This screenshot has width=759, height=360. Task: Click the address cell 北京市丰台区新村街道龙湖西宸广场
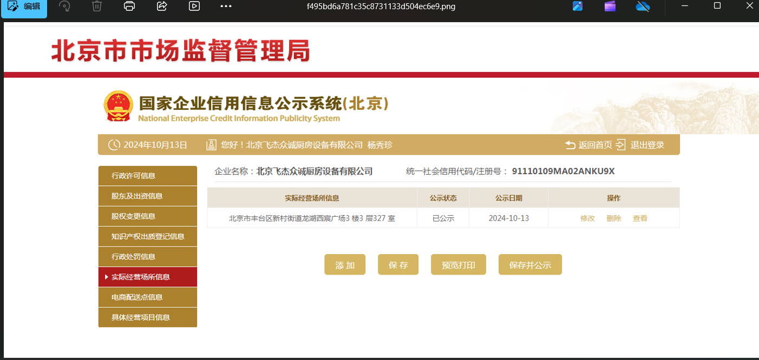click(x=312, y=218)
